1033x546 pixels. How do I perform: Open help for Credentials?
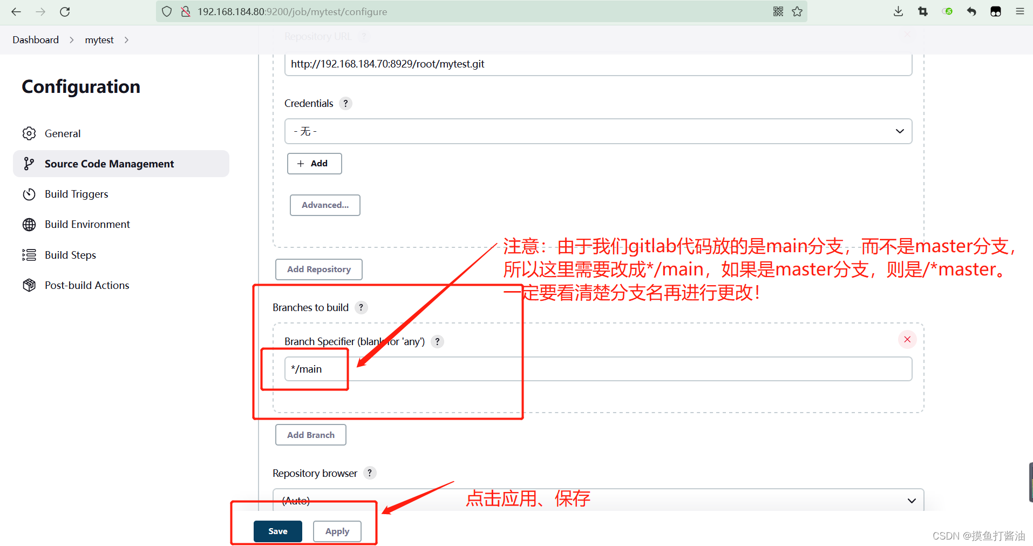346,103
